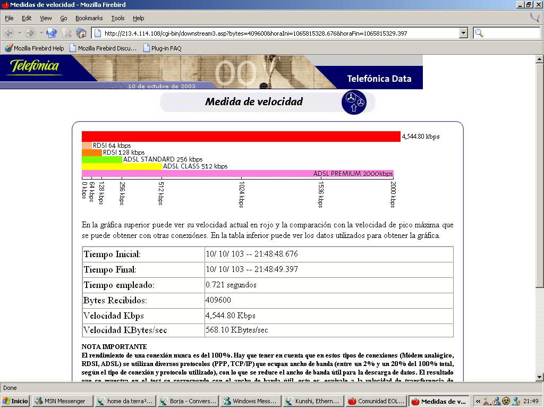Click the vertical scrollbar down arrow
This screenshot has height=408, width=544.
point(540,377)
